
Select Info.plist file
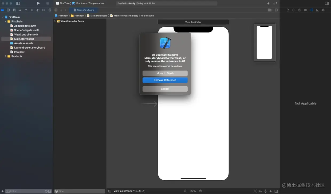click(19, 52)
